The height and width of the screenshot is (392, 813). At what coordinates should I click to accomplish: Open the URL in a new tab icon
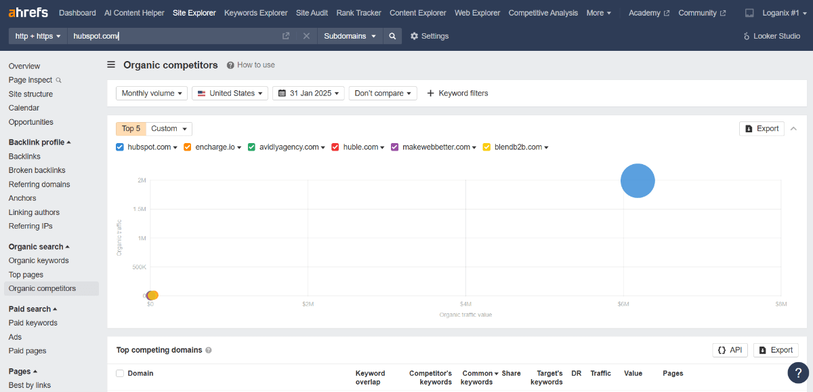286,36
